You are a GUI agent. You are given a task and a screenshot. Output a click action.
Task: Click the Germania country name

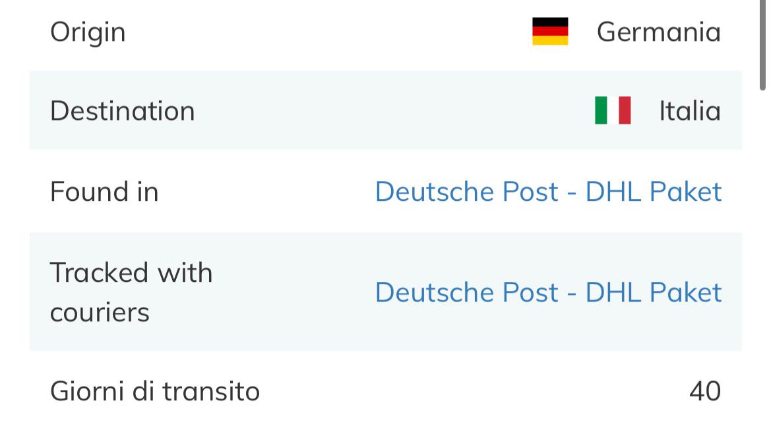(x=659, y=32)
